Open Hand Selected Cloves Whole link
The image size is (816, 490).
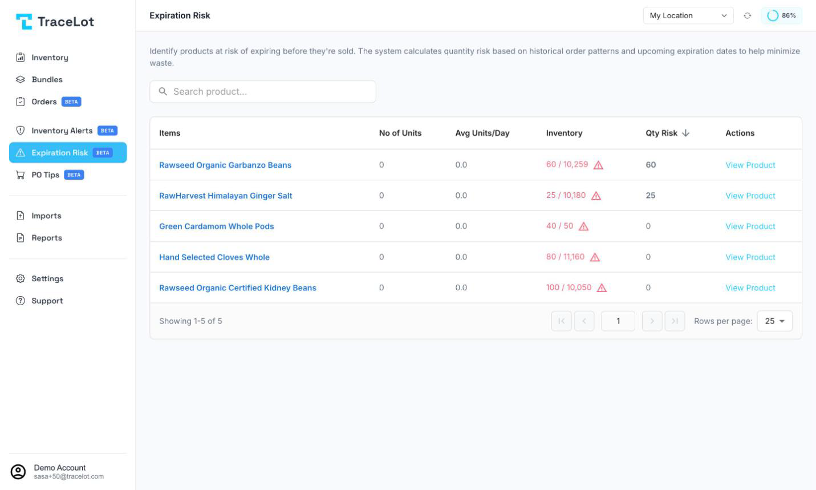coord(214,257)
